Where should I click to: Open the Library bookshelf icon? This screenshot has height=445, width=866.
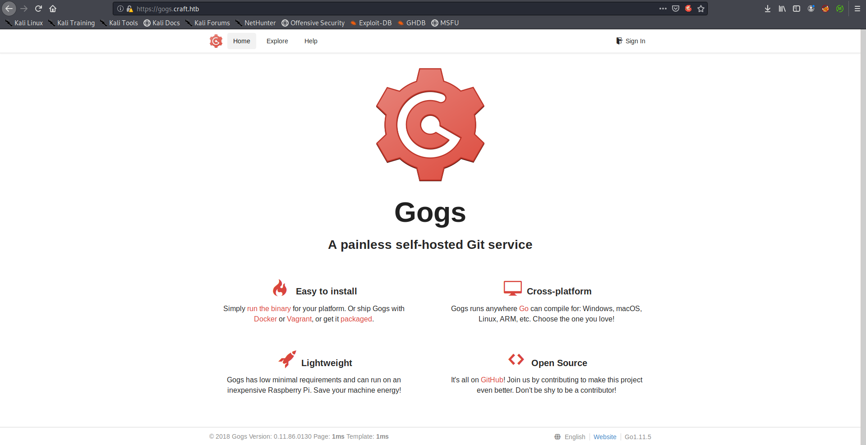pos(782,9)
